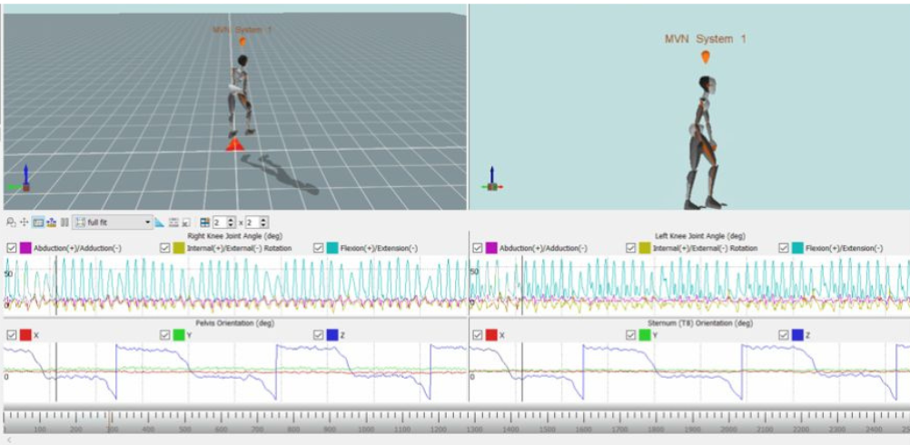Uncheck Right Knee Abduction/Adduction checkbox

pos(11,248)
